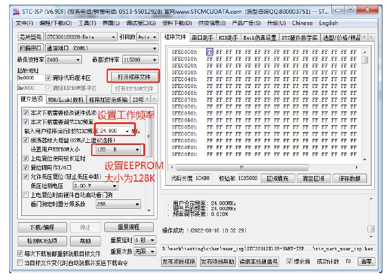Expand the 重复延时 3 秒 dropdown
The width and height of the screenshot is (391, 280).
(x=153, y=240)
